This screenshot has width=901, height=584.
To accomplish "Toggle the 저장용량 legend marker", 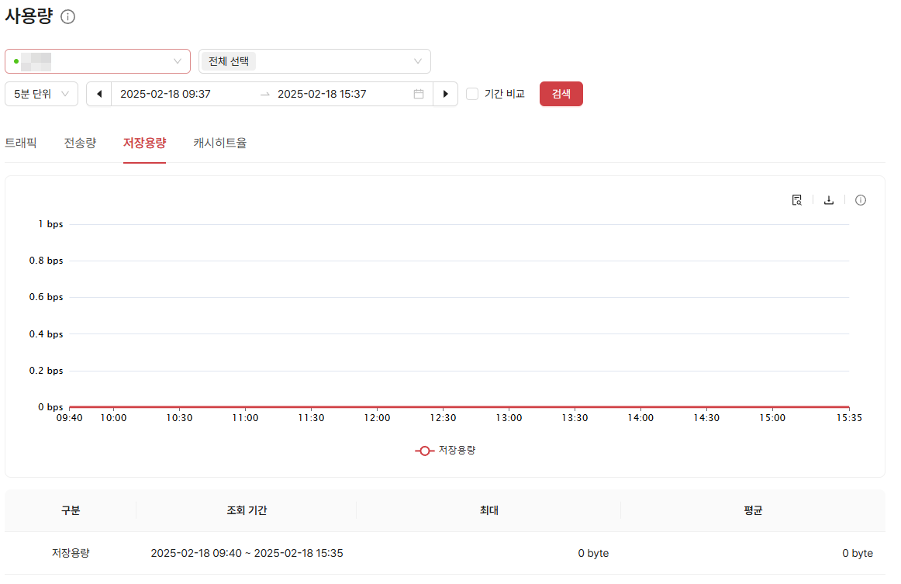I will [424, 451].
